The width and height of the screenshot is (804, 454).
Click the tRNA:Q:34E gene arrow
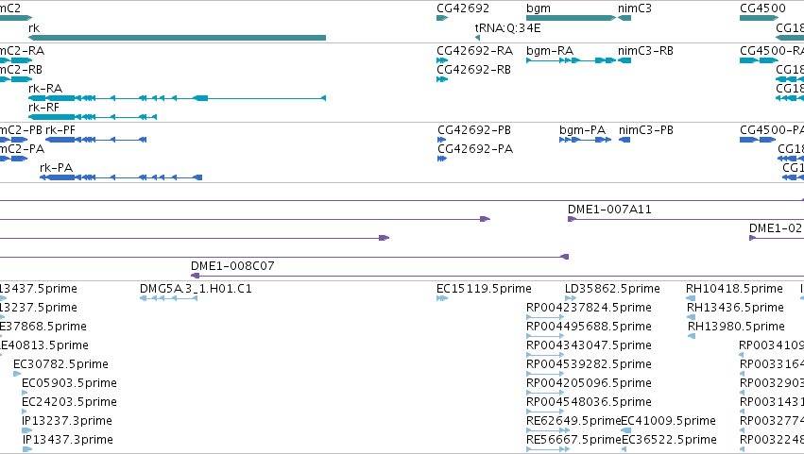tap(477, 38)
